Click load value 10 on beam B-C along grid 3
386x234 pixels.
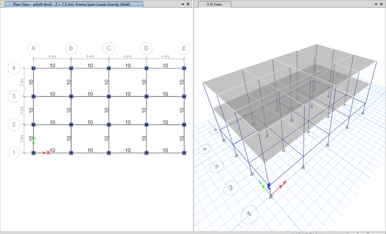90,94
